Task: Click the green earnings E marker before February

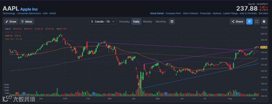Action: 86,94
